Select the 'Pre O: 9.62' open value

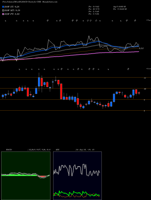[x=94, y=7]
